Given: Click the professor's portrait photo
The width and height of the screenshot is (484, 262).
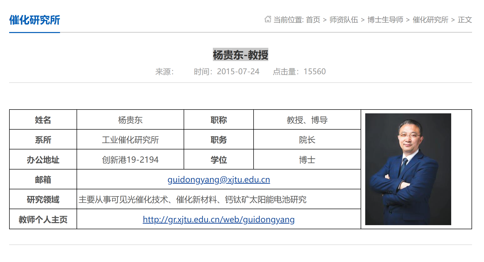Looking at the screenshot, I should tap(408, 169).
